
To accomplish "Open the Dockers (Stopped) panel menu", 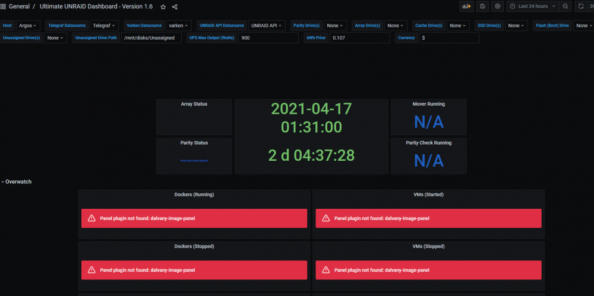I will tap(194, 246).
